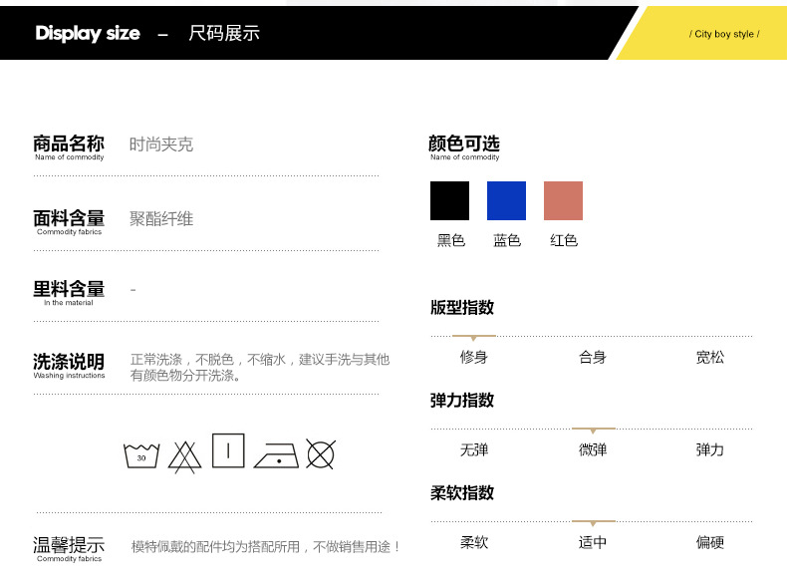This screenshot has height=582, width=787.
Task: Click the do-not-dry-clean circle icon
Action: click(320, 454)
